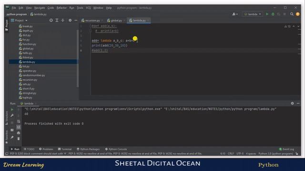This screenshot has height=171, width=305.
Task: Open run configuration wrench icon
Action: pos(12,115)
